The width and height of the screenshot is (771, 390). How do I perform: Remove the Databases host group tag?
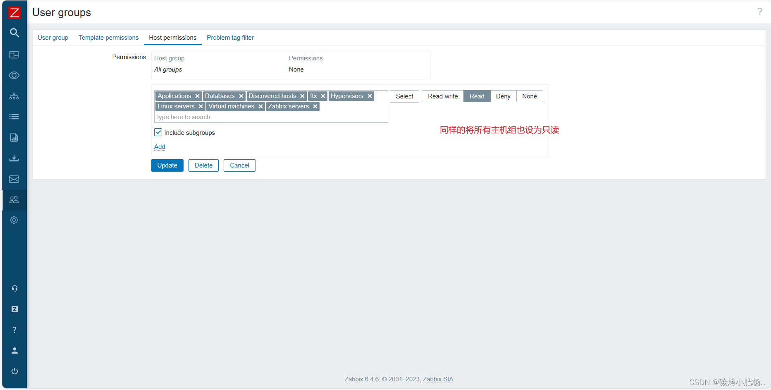click(241, 96)
